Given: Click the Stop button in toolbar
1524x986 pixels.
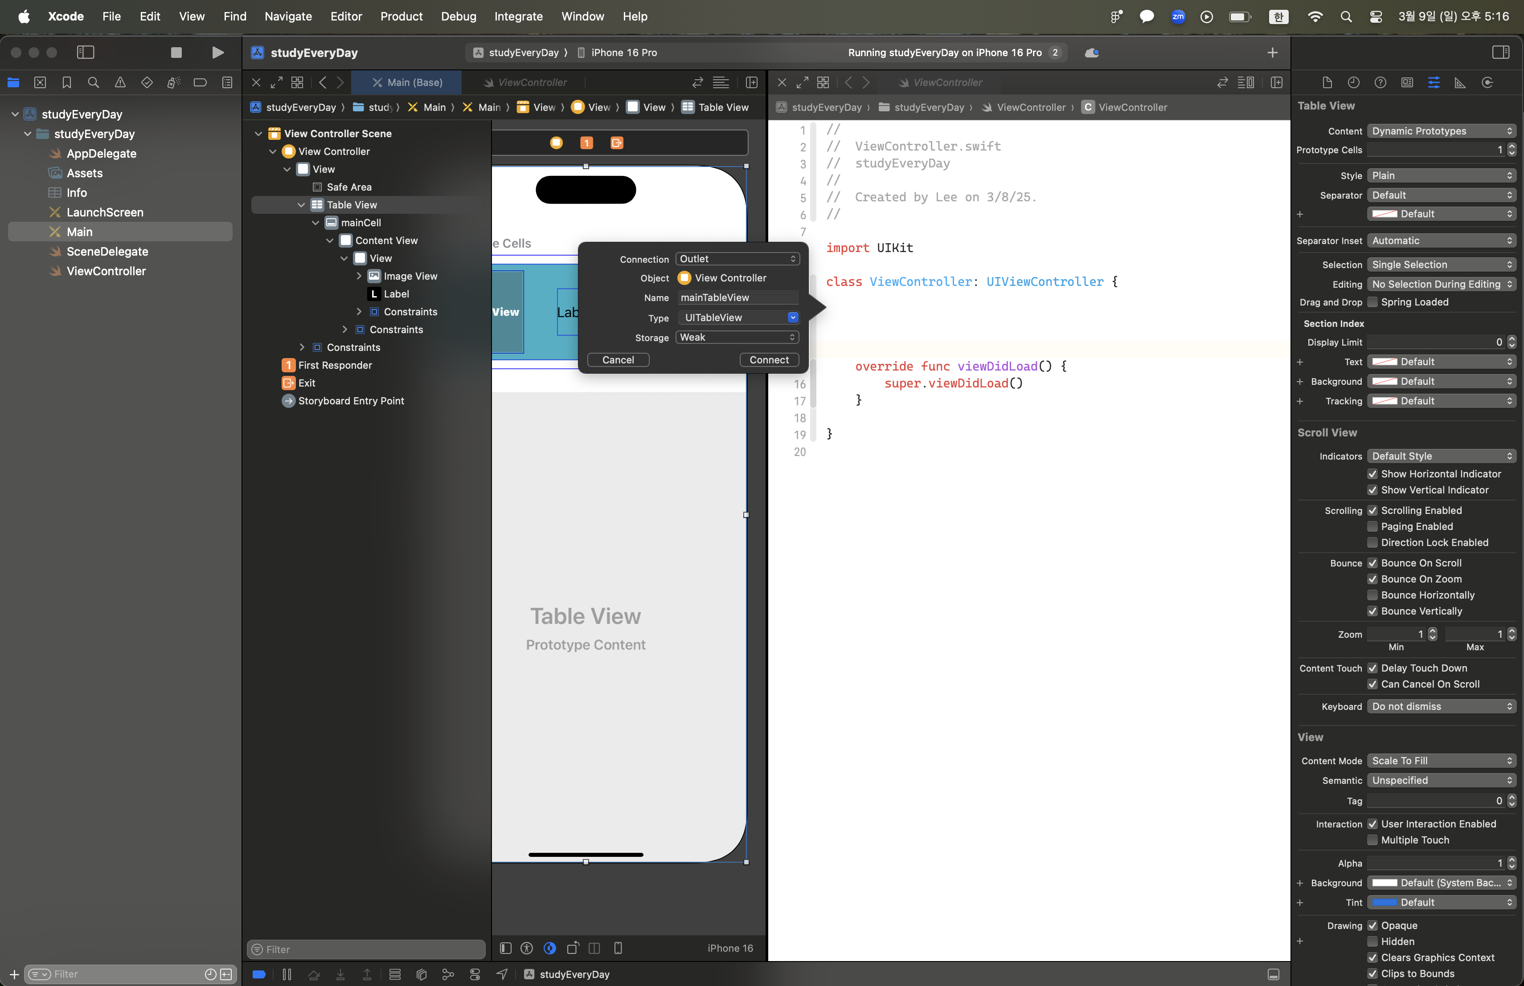Looking at the screenshot, I should click(176, 53).
